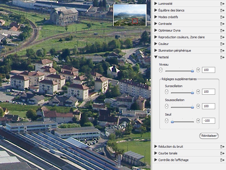Click the Seuil value input field
This screenshot has height=170, width=226.
[x=208, y=121]
